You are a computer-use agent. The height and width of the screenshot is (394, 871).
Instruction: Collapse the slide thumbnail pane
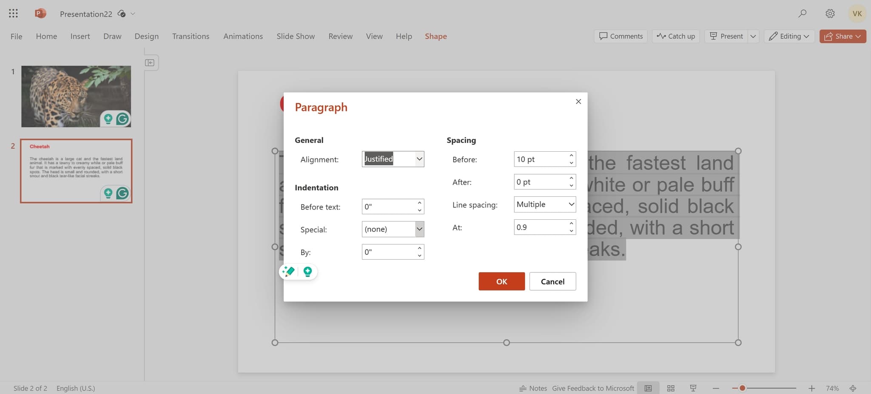150,62
